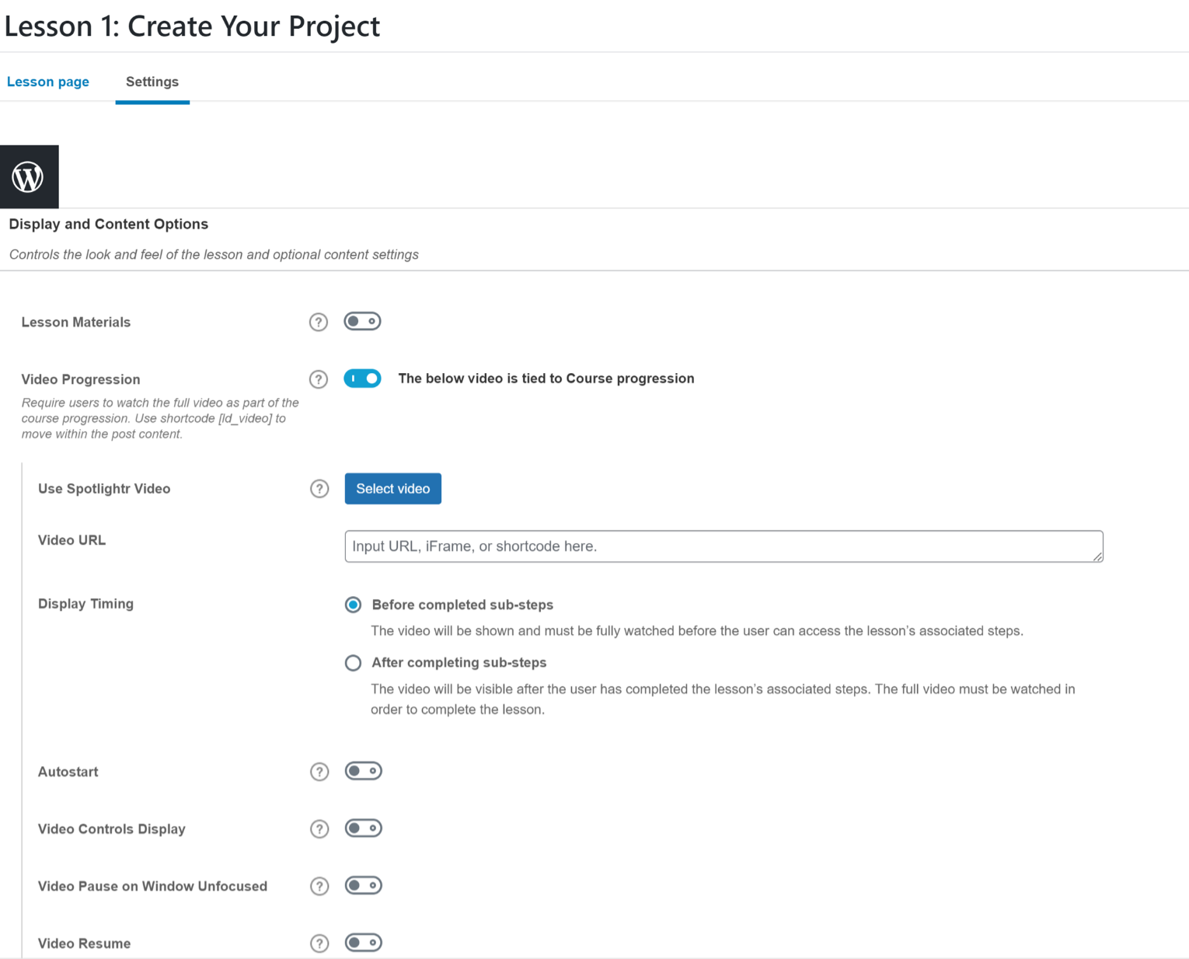Click the 'Video Controls Display' label
The height and width of the screenshot is (959, 1189).
[x=112, y=829]
